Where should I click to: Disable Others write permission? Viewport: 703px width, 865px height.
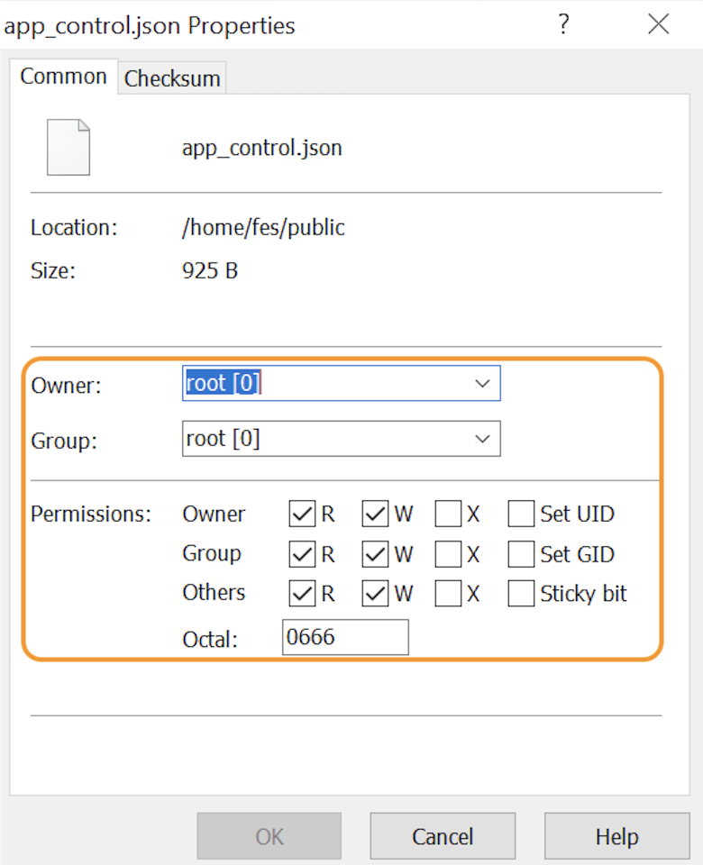375,594
